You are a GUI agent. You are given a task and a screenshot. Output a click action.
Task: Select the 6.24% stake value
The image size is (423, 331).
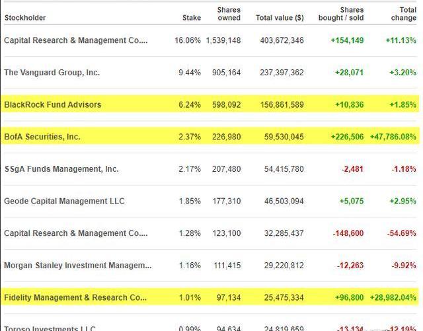click(x=190, y=104)
